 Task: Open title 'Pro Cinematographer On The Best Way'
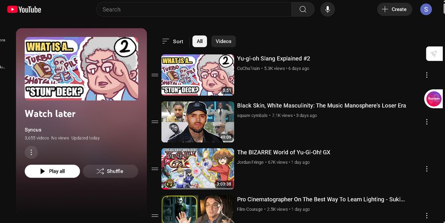click(321, 199)
